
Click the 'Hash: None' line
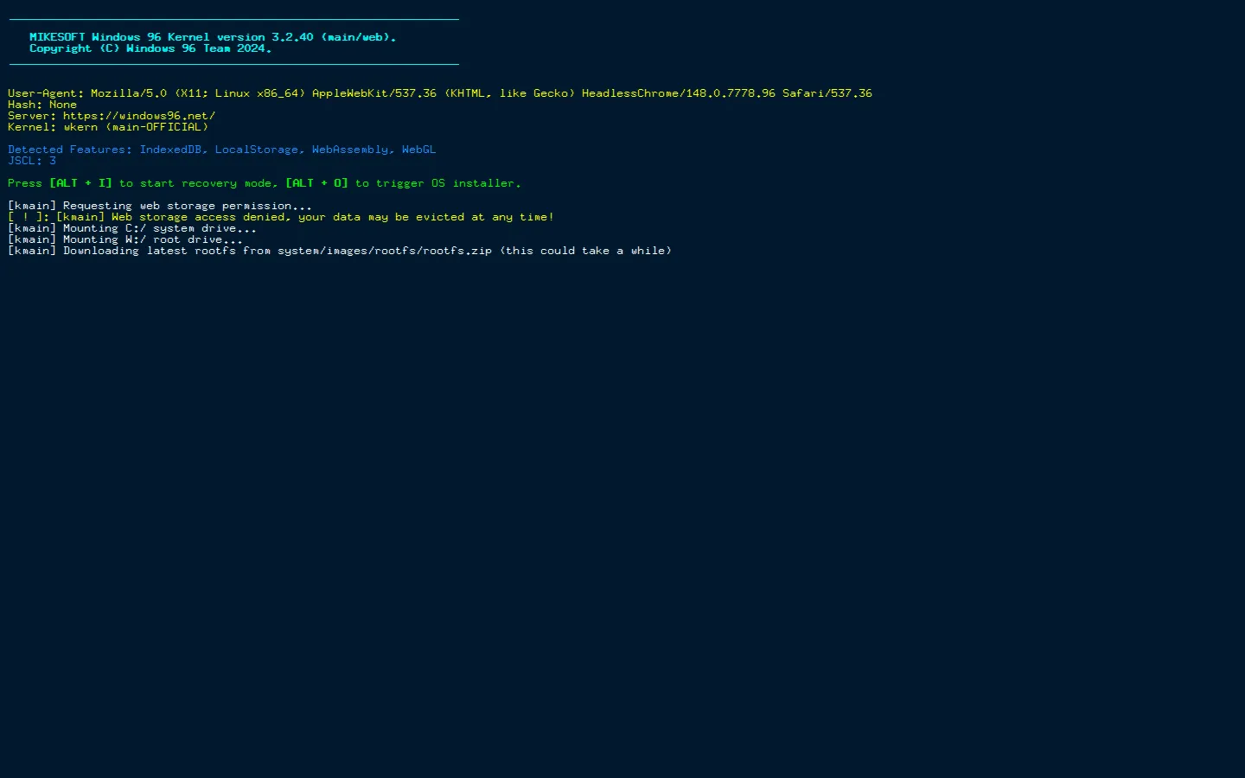click(42, 105)
